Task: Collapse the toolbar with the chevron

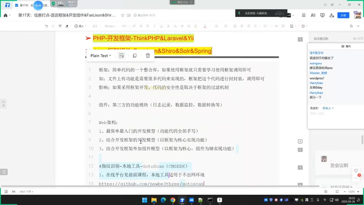Action: pyautogui.click(x=358, y=26)
